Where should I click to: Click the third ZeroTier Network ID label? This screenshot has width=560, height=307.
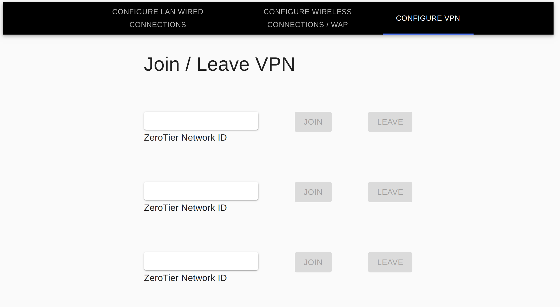coord(185,278)
